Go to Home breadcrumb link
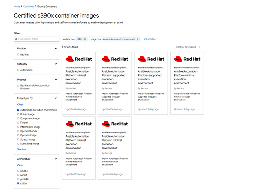 [17, 6]
